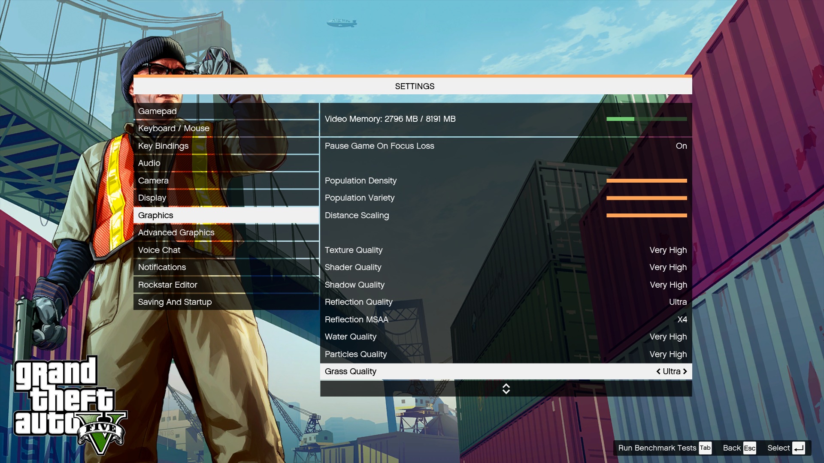Adjust Population Density slider bar
The height and width of the screenshot is (463, 824).
tap(646, 180)
